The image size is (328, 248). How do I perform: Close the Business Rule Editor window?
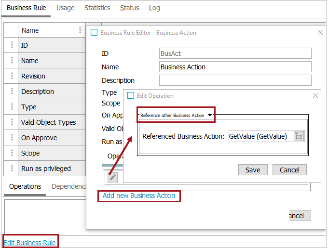click(320, 32)
